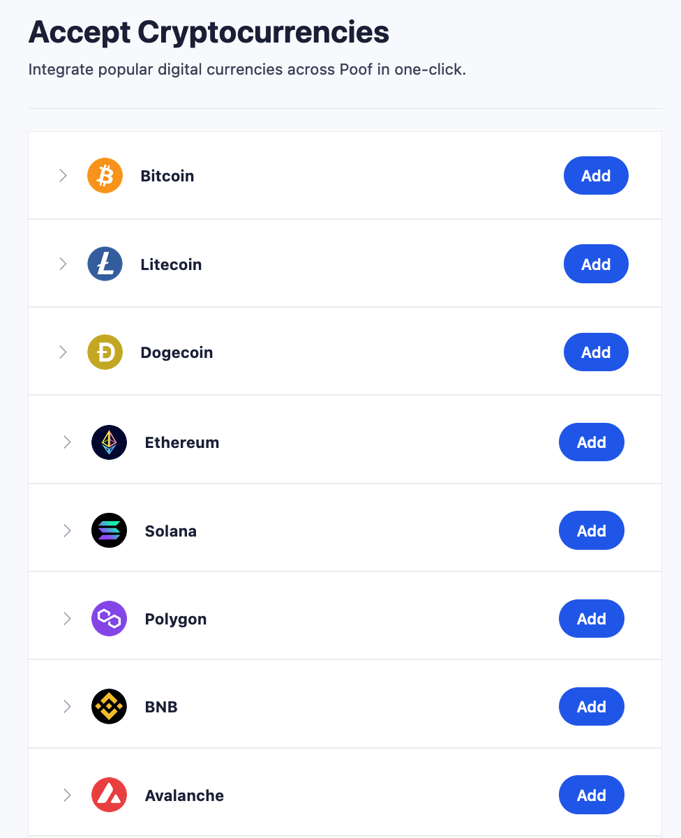
Task: Click the red Avalanche logo icon
Action: [109, 795]
